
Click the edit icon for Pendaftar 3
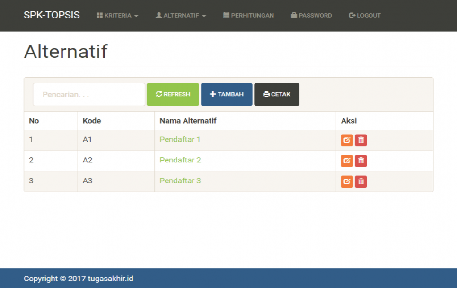[x=347, y=181]
